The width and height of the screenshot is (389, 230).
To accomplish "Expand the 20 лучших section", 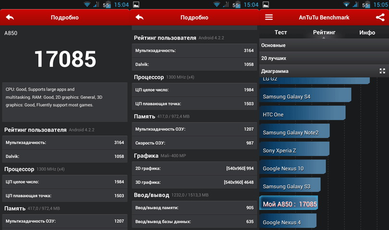I will (x=324, y=58).
